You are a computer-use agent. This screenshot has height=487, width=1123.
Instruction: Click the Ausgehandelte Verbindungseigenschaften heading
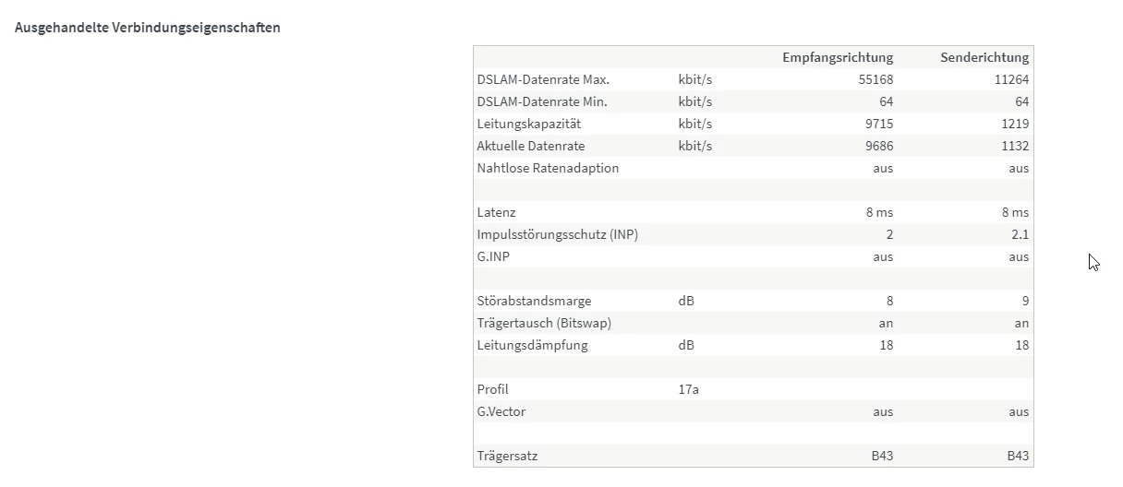point(148,28)
